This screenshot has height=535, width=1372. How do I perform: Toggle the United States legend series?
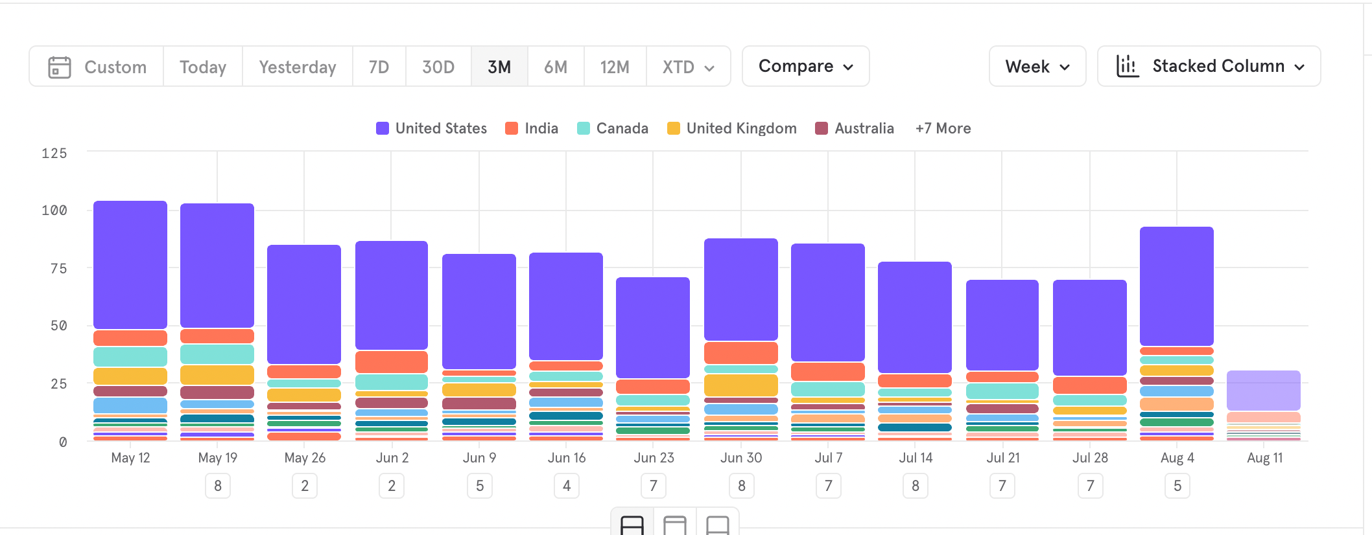coord(431,128)
